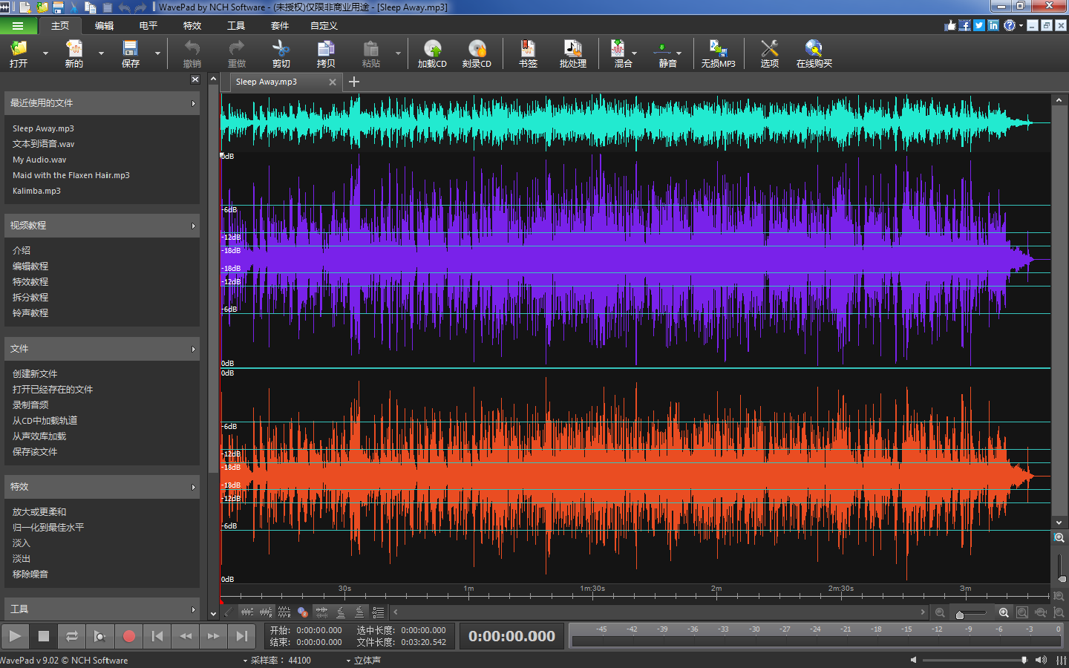
Task: Click the vertical zoom out magnifier
Action: pos(1059,596)
